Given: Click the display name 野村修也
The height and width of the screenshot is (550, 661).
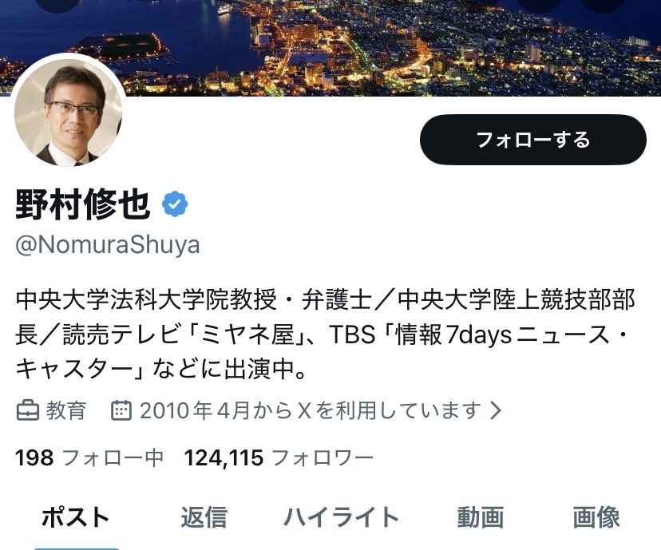Looking at the screenshot, I should point(83,204).
